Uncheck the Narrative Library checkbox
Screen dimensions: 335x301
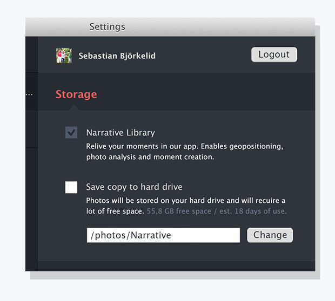tap(71, 133)
